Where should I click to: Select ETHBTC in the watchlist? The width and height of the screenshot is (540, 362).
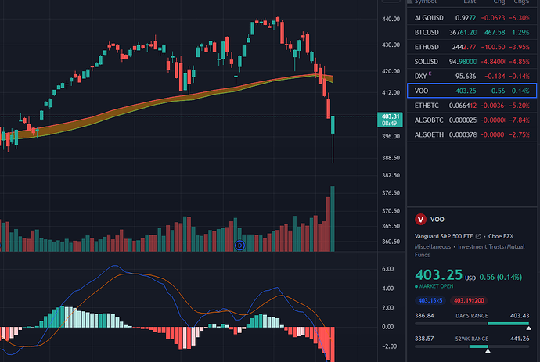point(472,106)
